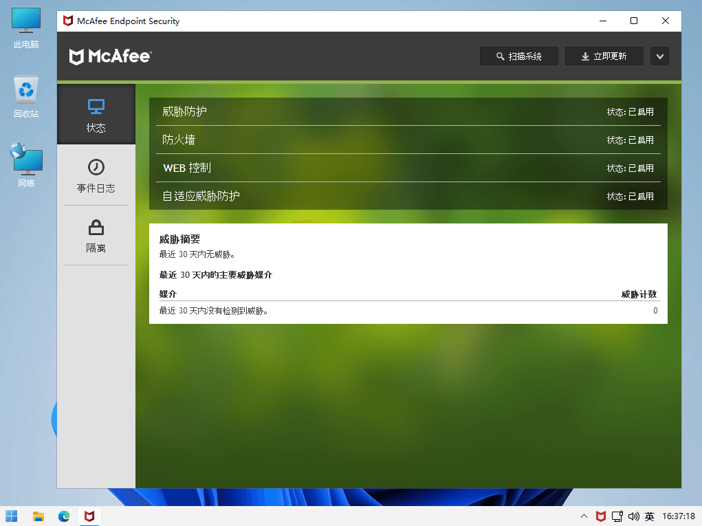Click the clock icon above 事件日志

click(96, 167)
